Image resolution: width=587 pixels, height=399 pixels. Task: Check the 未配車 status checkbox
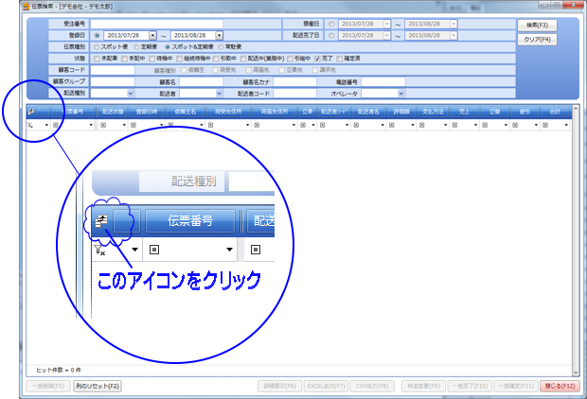98,58
